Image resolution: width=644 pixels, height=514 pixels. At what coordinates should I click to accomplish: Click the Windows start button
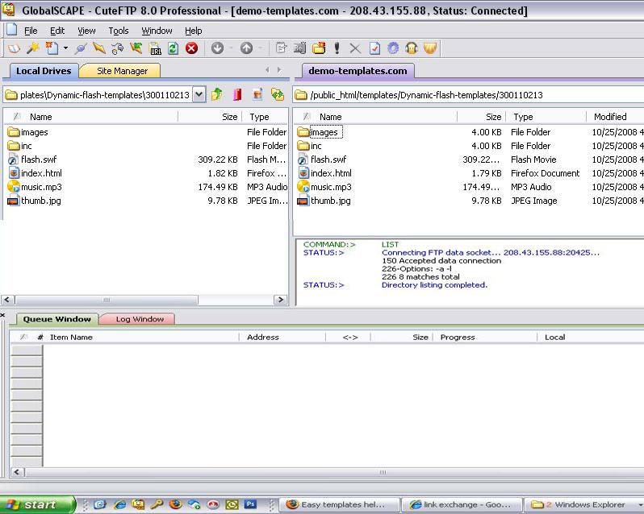tap(38, 504)
